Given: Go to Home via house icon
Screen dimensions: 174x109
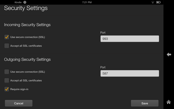Looking at the screenshot, I should (x=169, y=102).
